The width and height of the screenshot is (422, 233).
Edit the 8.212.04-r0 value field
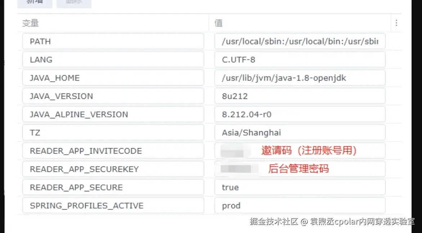pyautogui.click(x=300, y=115)
